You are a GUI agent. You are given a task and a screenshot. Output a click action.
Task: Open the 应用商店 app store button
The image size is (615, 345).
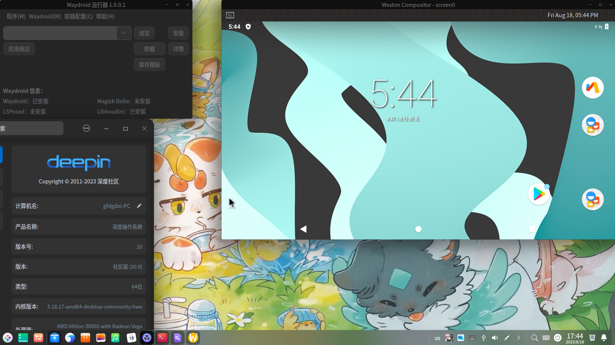(x=19, y=49)
